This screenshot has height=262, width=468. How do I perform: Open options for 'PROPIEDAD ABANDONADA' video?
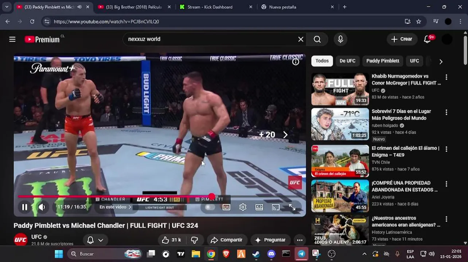click(446, 184)
